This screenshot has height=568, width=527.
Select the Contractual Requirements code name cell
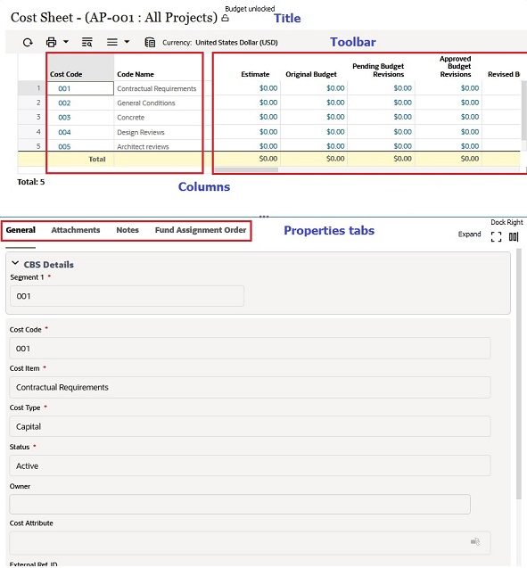158,88
